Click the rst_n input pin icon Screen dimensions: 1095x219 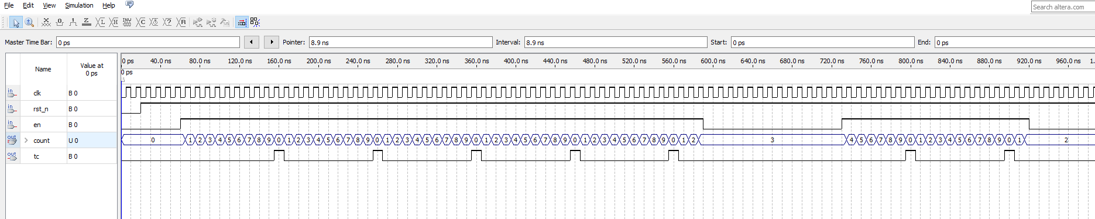12,109
